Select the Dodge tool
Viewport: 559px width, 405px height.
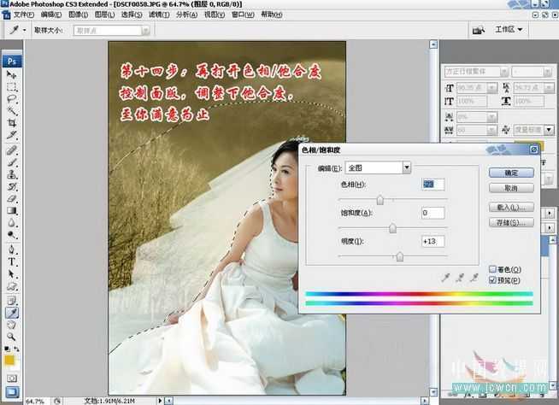pos(11,235)
